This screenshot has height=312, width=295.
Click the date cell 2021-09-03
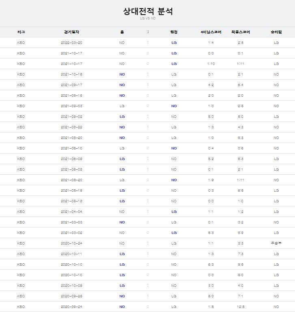(71, 106)
